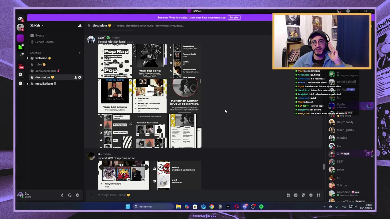The height and width of the screenshot is (219, 390).
Task: Open the Your club favourites image
Action: click(x=150, y=131)
